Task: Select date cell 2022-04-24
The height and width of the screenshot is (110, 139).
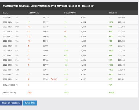Action: coord(8,22)
